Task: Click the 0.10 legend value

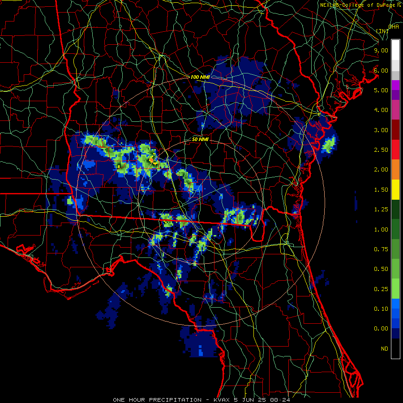Action: [381, 309]
